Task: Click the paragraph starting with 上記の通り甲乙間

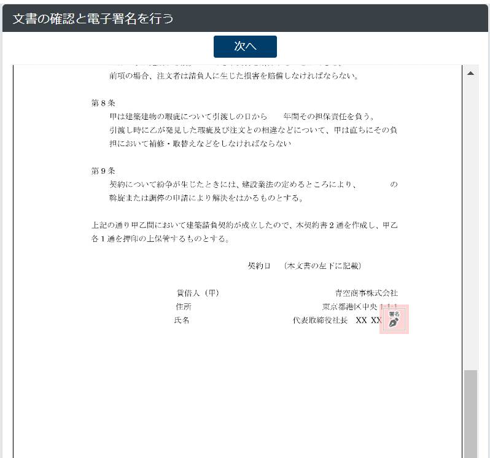Action: (244, 231)
